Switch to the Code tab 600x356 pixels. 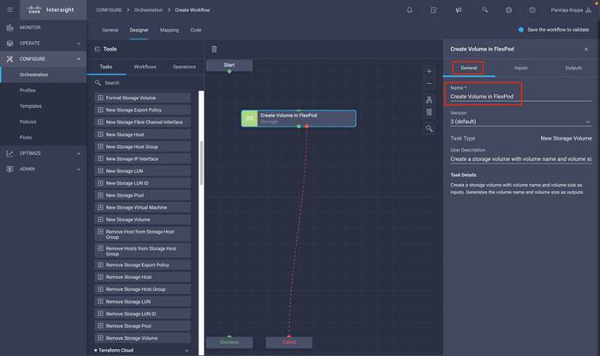point(196,30)
